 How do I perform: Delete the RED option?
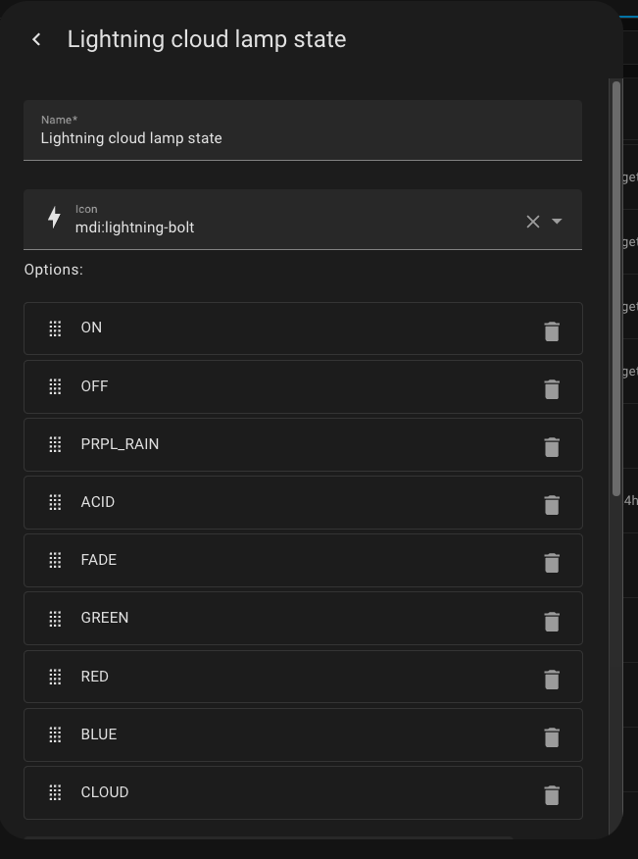point(552,680)
